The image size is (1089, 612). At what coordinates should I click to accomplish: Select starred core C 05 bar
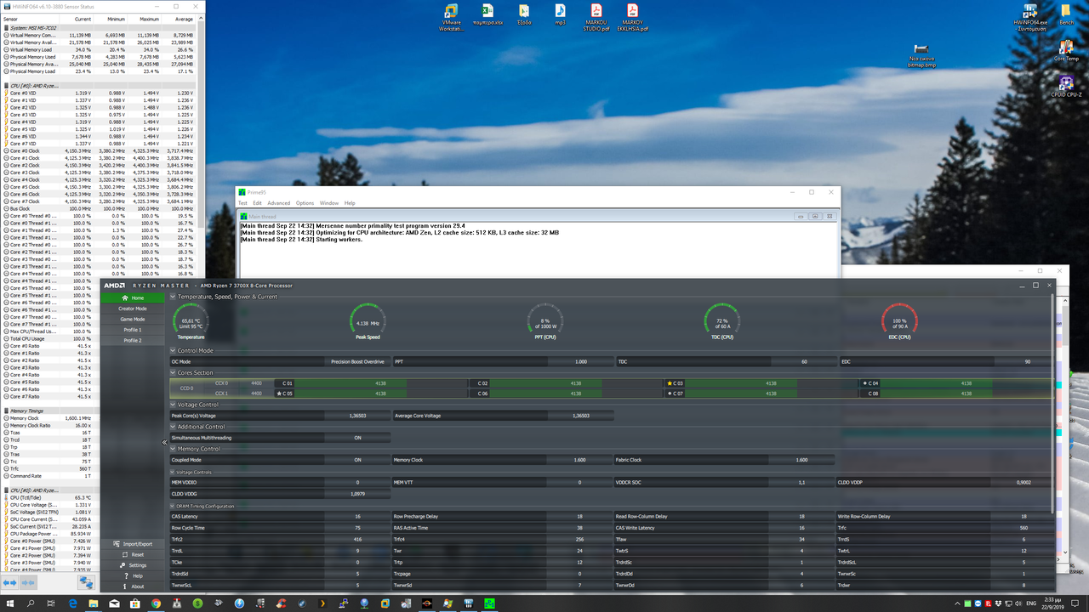[x=371, y=394]
